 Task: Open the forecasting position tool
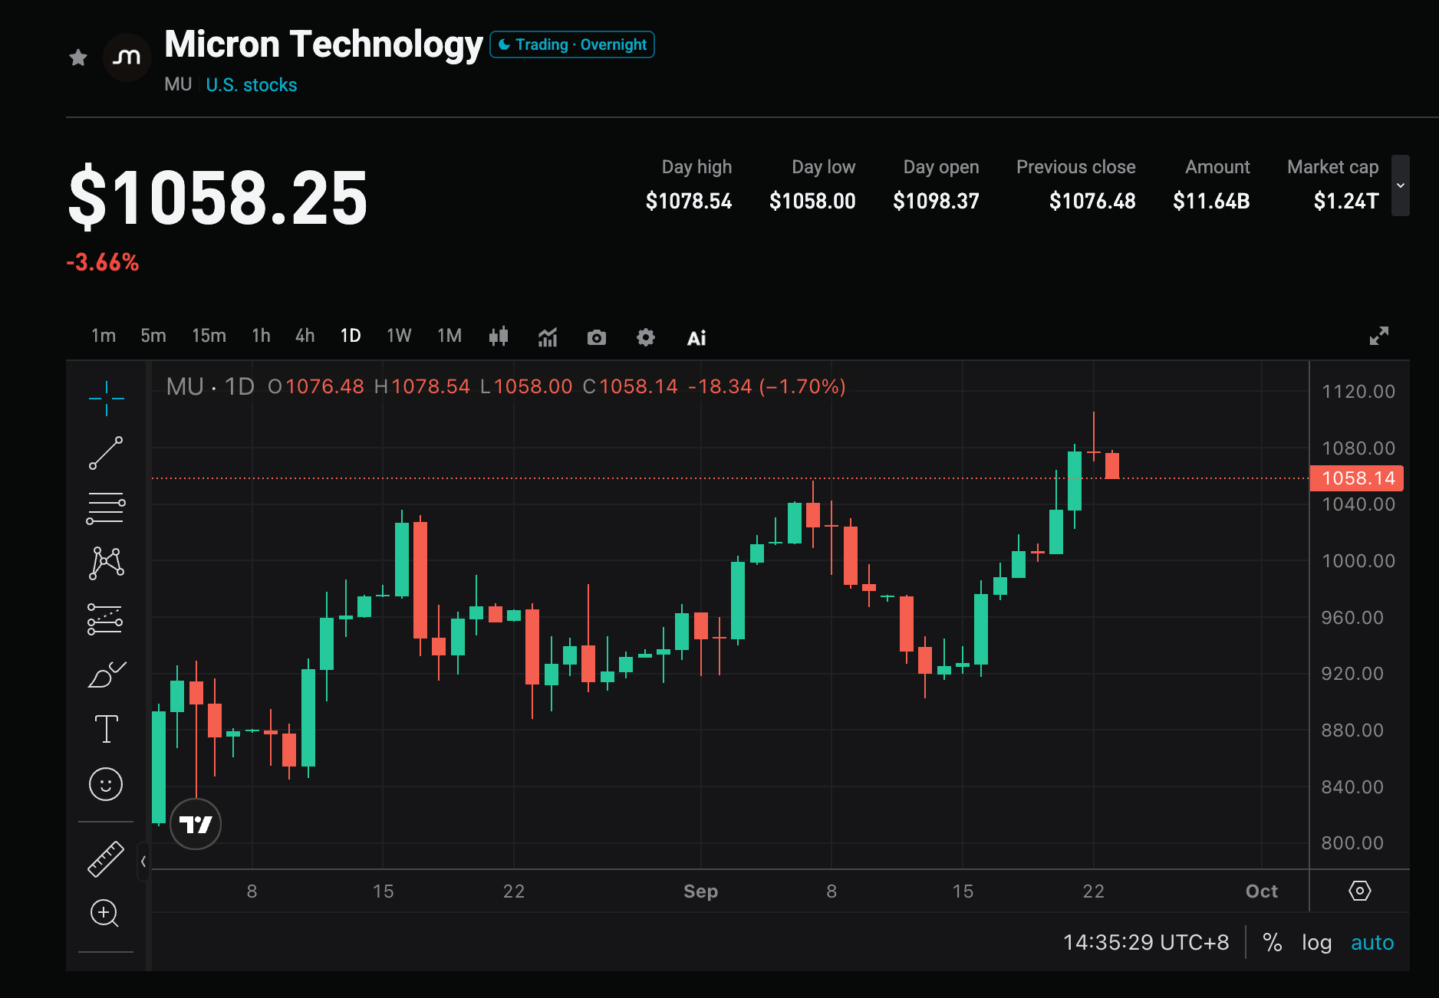(105, 619)
